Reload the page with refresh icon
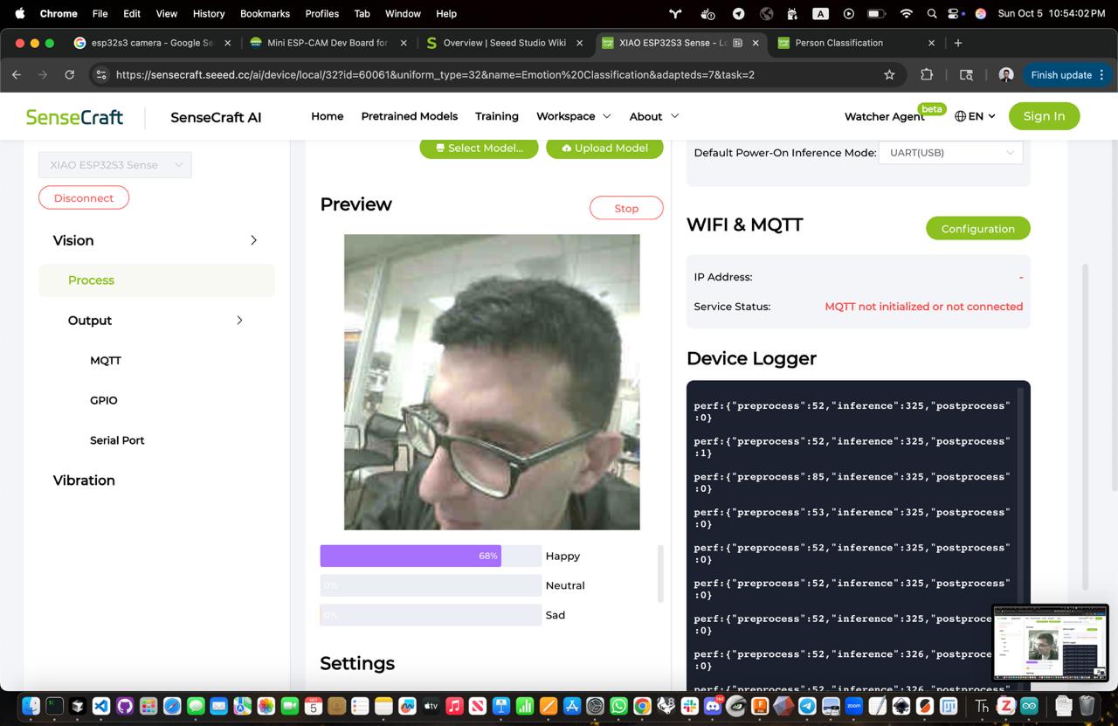 coord(69,74)
